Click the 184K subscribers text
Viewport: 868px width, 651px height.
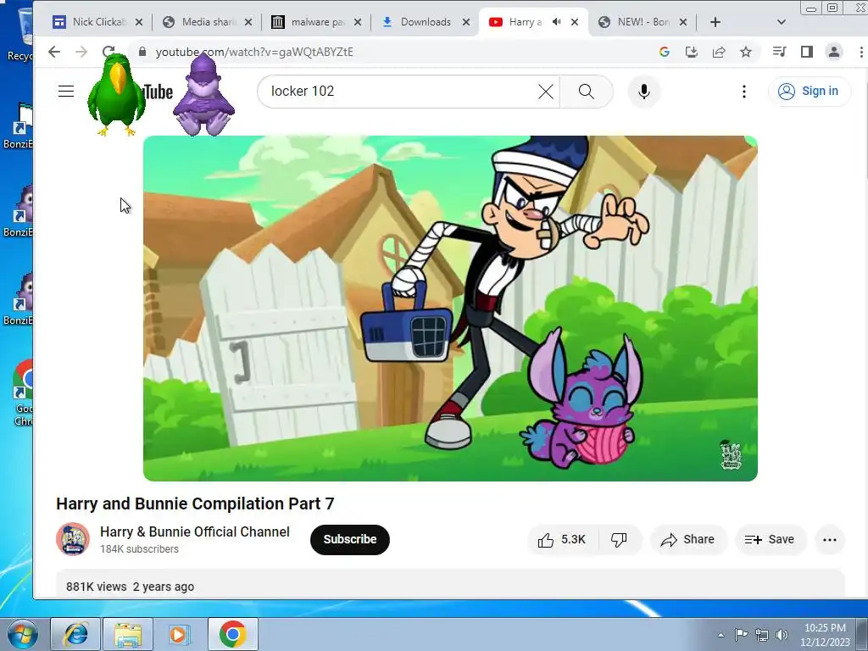click(139, 549)
